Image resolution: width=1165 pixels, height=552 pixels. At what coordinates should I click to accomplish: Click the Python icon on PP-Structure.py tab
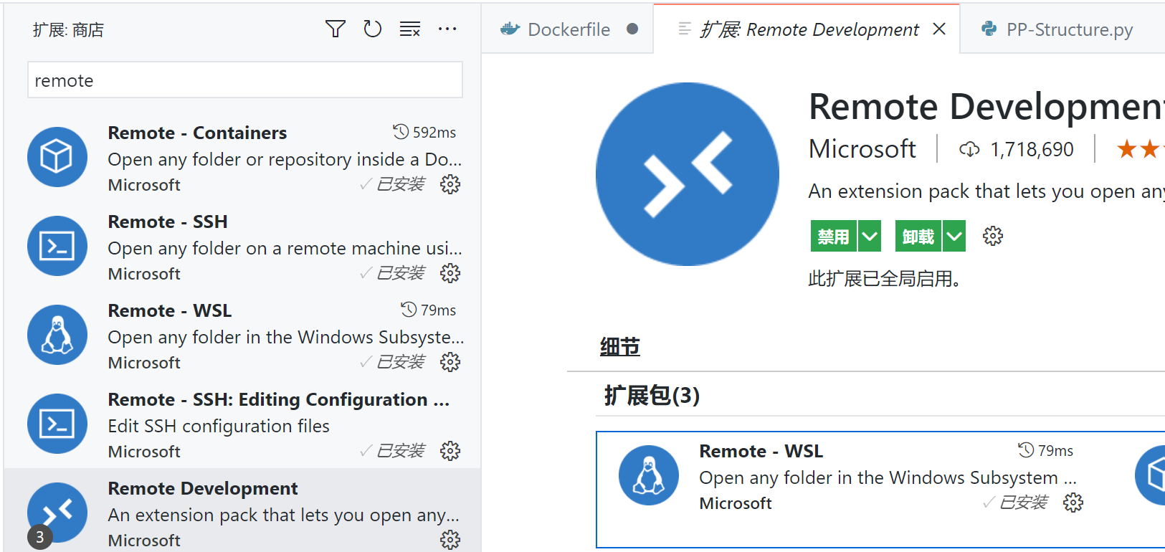click(x=989, y=29)
